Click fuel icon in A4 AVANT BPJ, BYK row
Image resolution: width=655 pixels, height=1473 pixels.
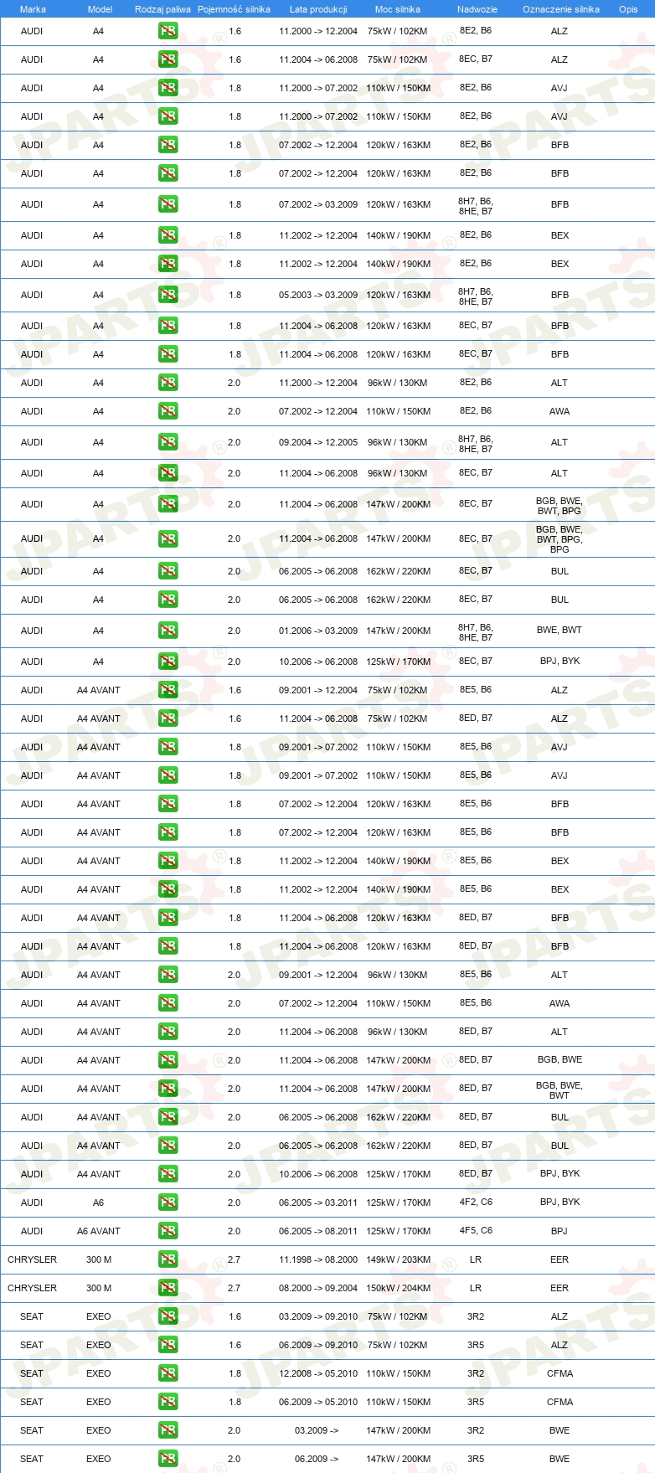[x=168, y=1174]
